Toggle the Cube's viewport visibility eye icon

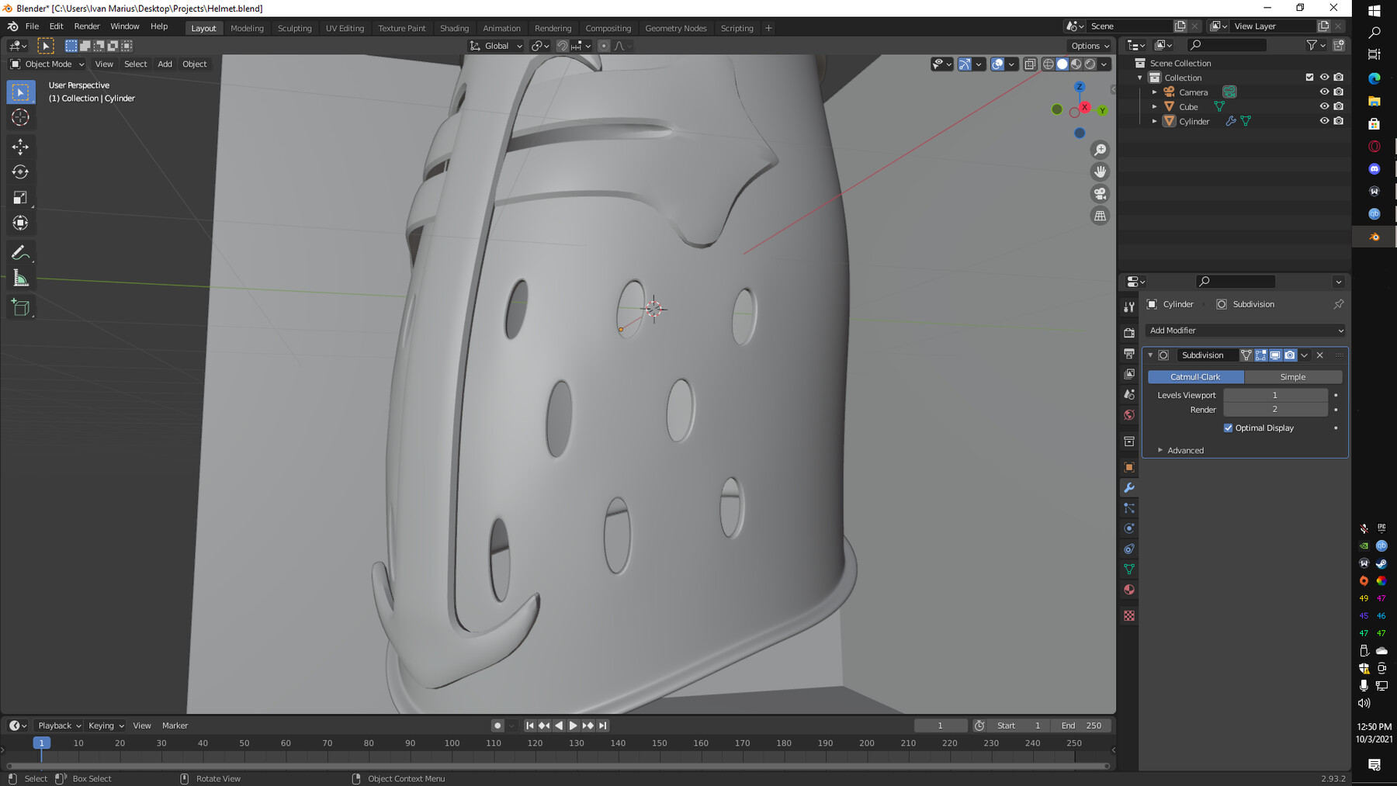pyautogui.click(x=1323, y=106)
